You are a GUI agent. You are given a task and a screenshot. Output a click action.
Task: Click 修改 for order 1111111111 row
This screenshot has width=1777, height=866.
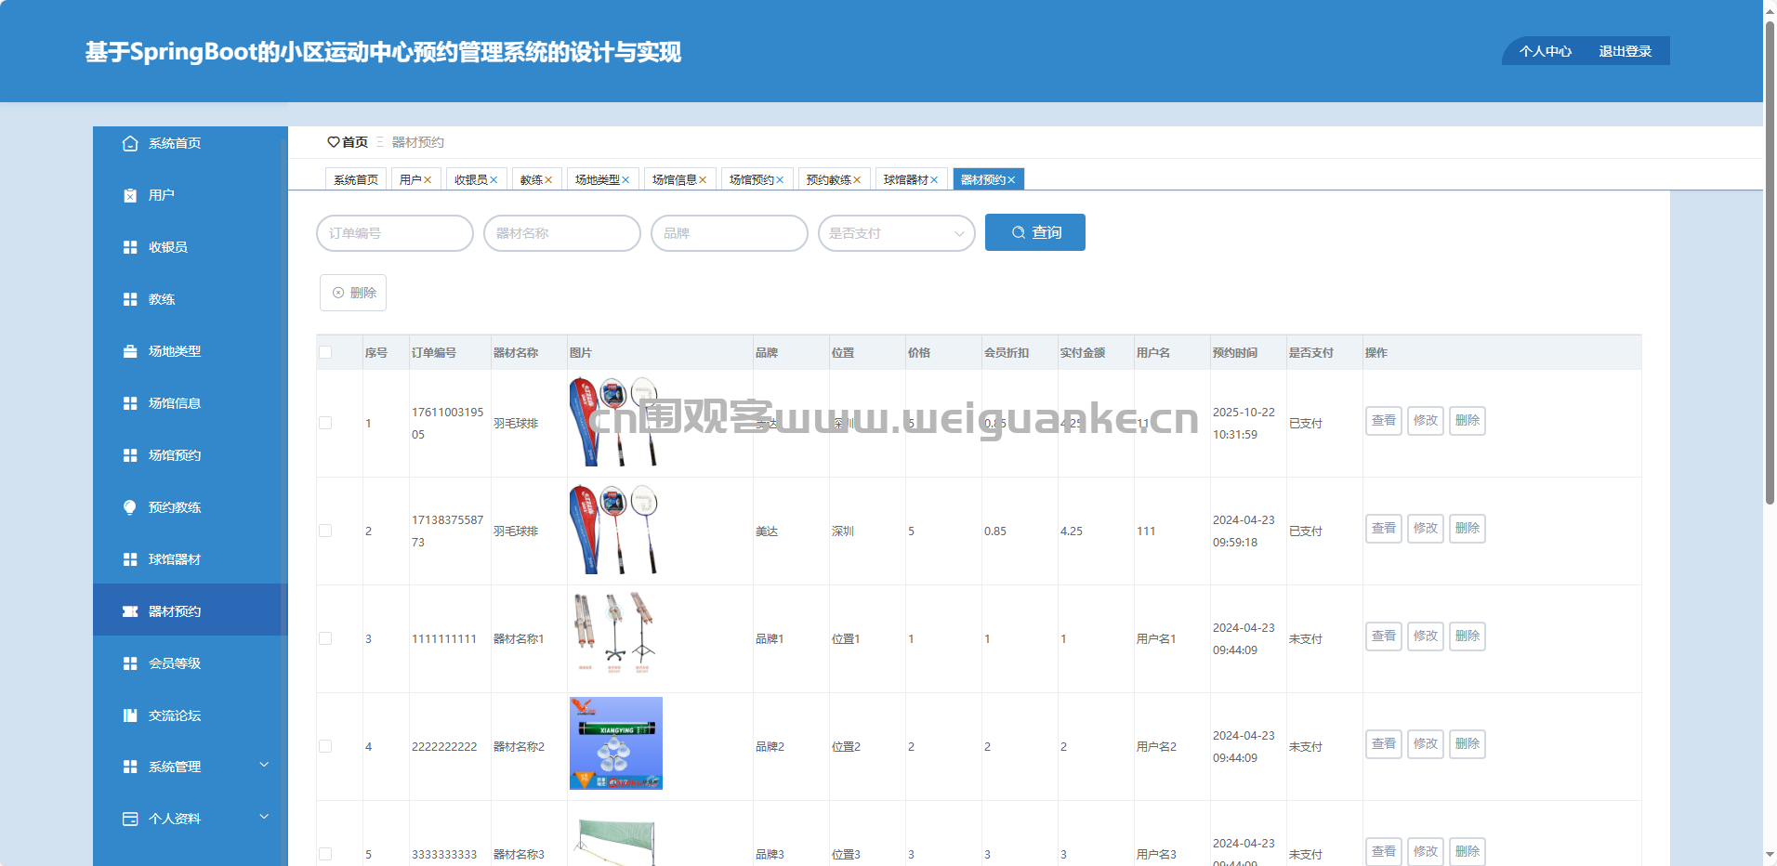1426,636
